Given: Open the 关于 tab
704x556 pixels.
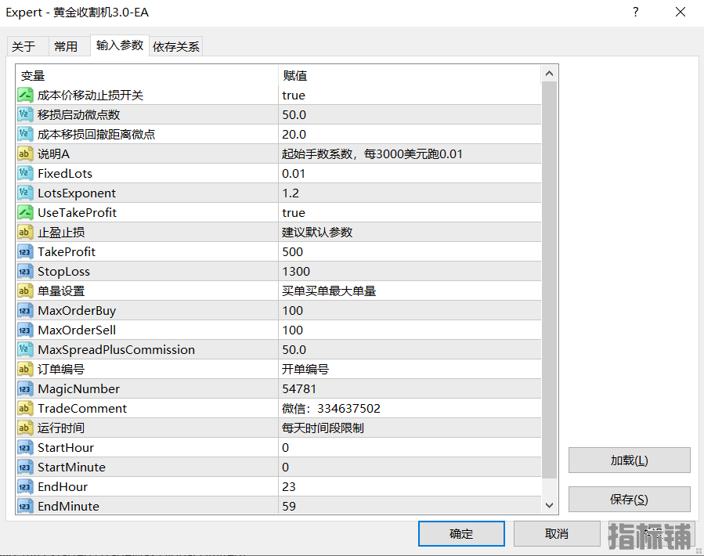Looking at the screenshot, I should (28, 46).
